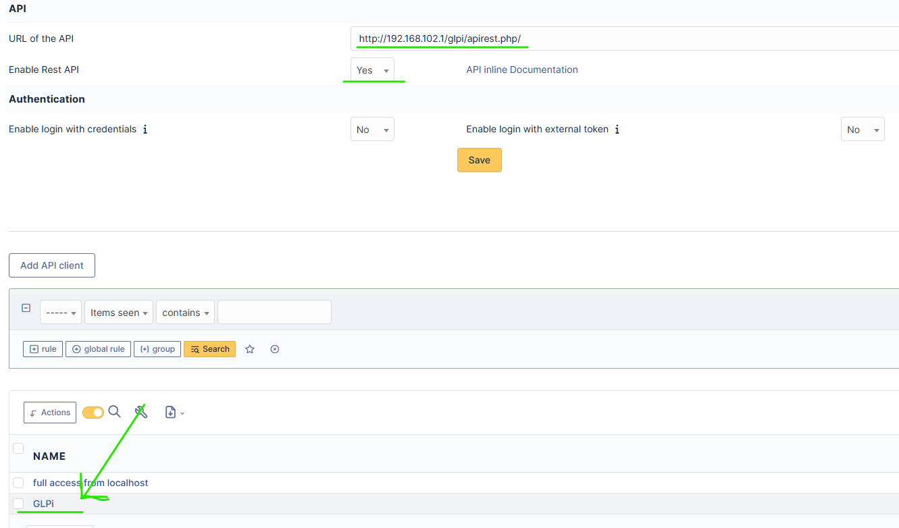Open the export file icon menu
This screenshot has width=899, height=528.
[174, 412]
